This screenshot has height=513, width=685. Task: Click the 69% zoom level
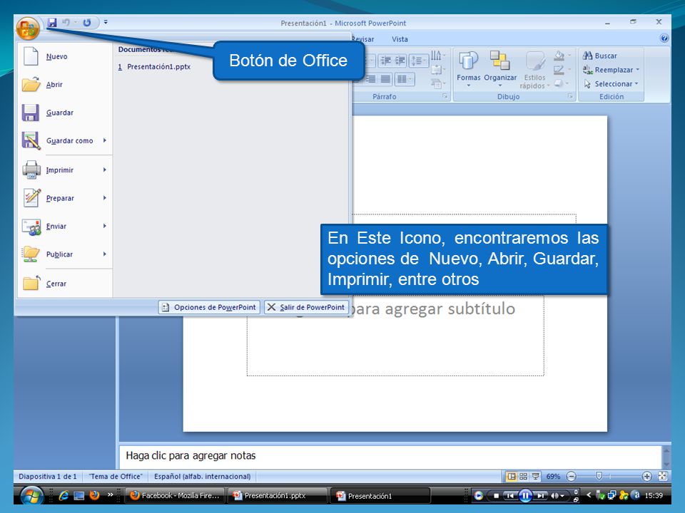click(552, 477)
